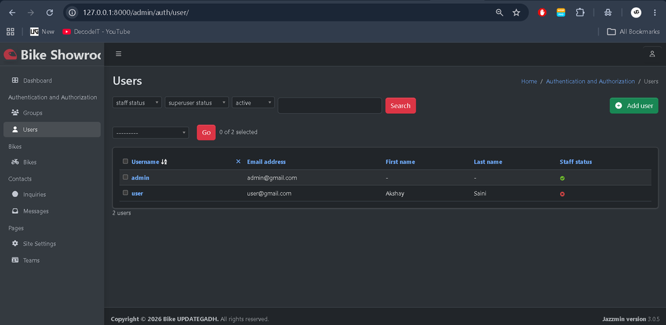Open Inquiries in sidebar

52,194
